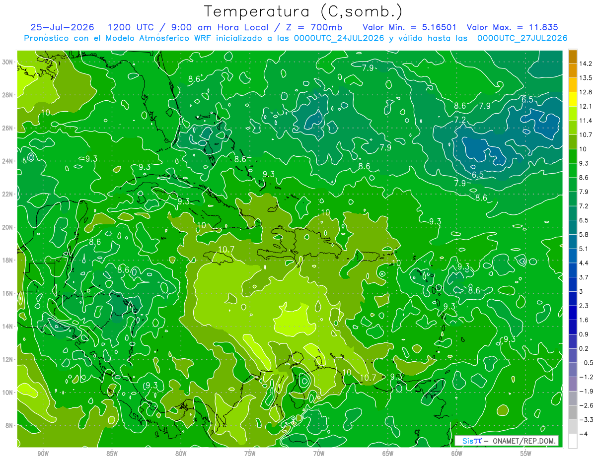This screenshot has width=596, height=460.
Task: Pick the white swatch below -4 on the scale
Action: tap(573, 441)
